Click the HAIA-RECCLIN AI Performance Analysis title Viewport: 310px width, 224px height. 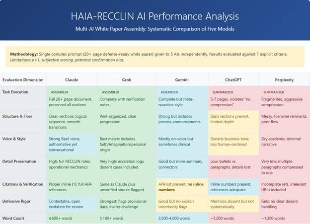click(155, 16)
